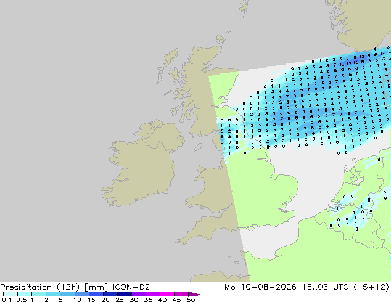This screenshot has width=391, height=302.
Task: Click the '(15+12)' forecast offset text
Action: coord(371,287)
